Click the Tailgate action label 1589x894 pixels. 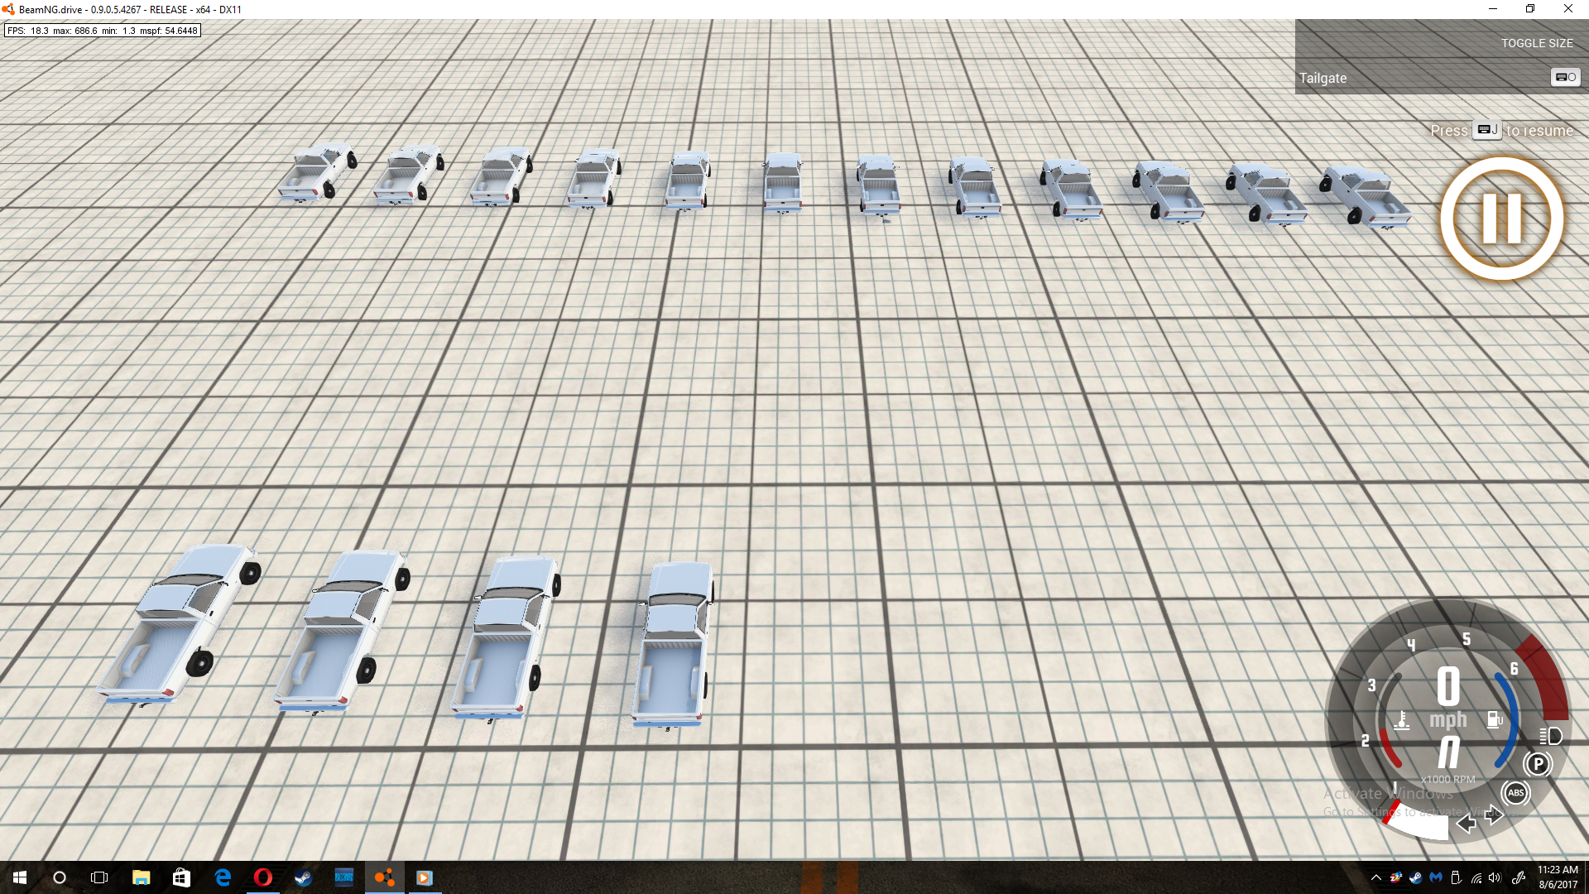coord(1323,78)
